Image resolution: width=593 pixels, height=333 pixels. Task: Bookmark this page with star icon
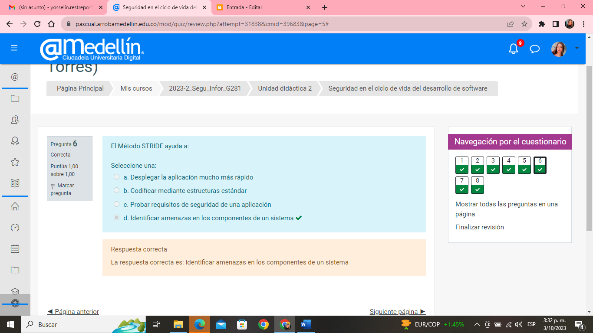[x=524, y=24]
